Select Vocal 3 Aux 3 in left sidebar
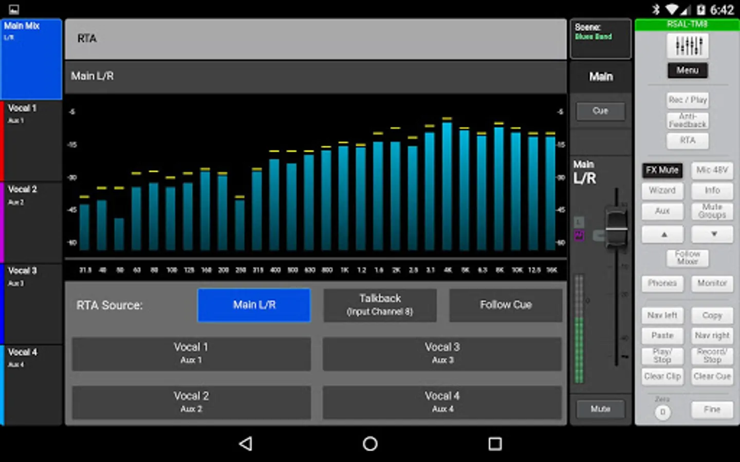The image size is (740, 462). pos(31,304)
